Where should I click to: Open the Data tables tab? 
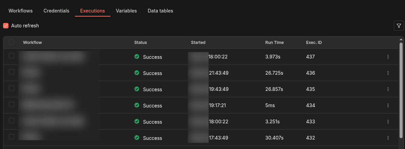click(160, 11)
